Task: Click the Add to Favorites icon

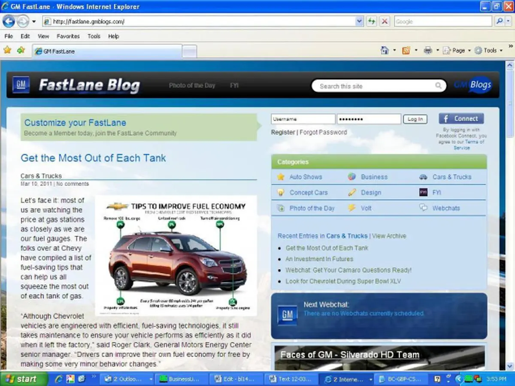Action: [21, 50]
